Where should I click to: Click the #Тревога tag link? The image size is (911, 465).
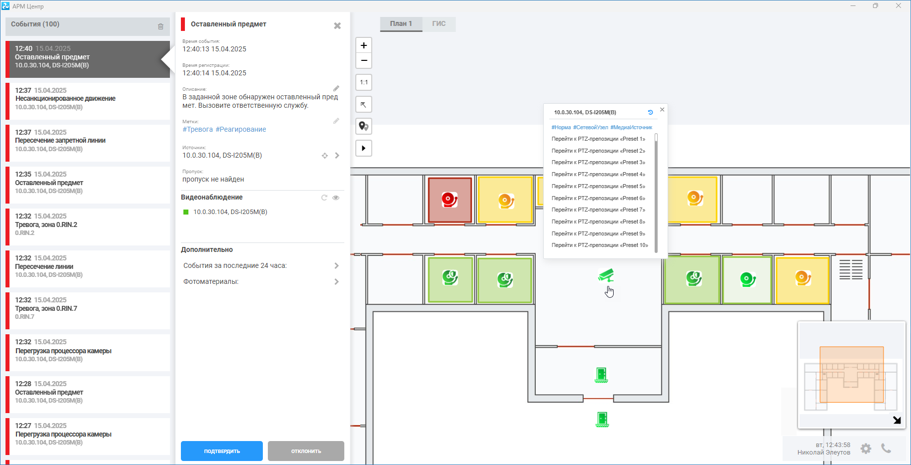[x=197, y=129]
